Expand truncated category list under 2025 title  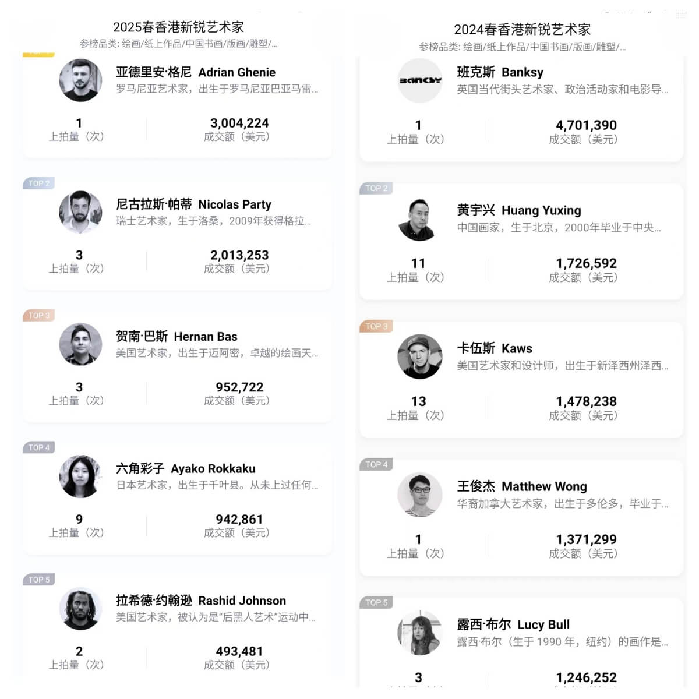(178, 44)
